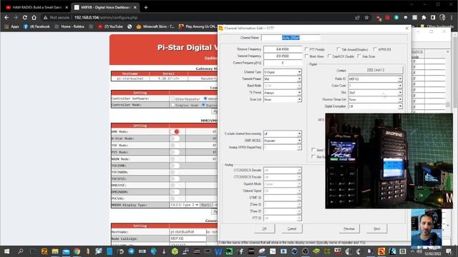Enable the Talk Around(Simplex) checkbox
The height and width of the screenshot is (257, 458).
point(338,49)
